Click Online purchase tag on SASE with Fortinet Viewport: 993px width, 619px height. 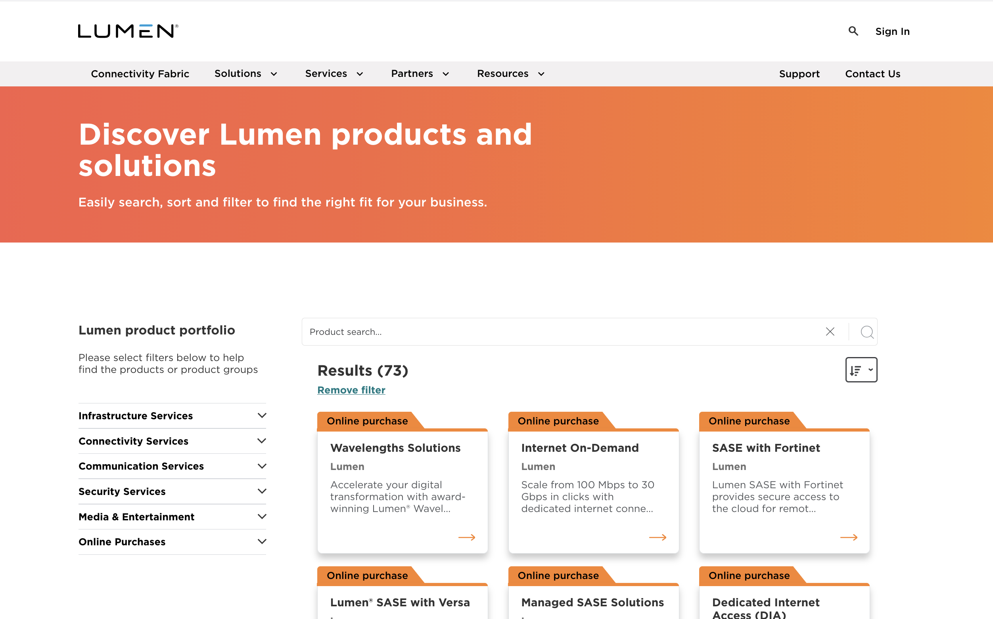click(749, 421)
